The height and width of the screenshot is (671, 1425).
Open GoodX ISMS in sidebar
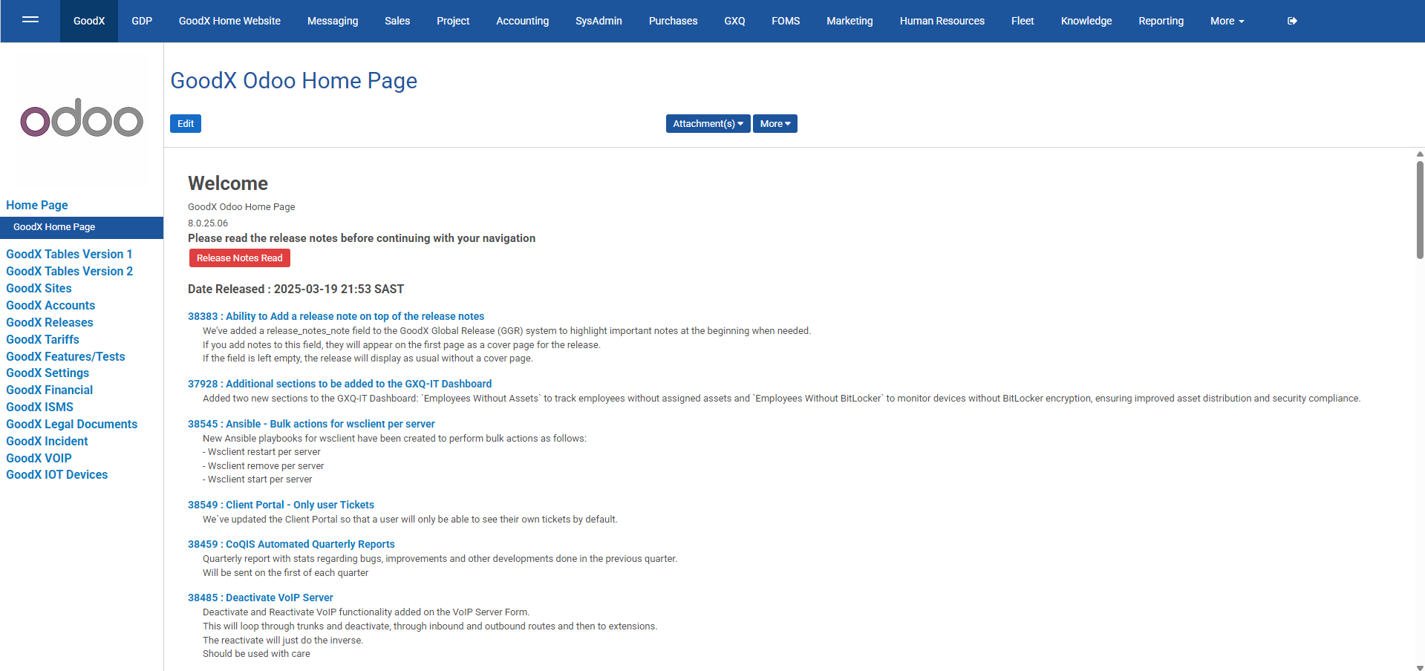[x=39, y=407]
